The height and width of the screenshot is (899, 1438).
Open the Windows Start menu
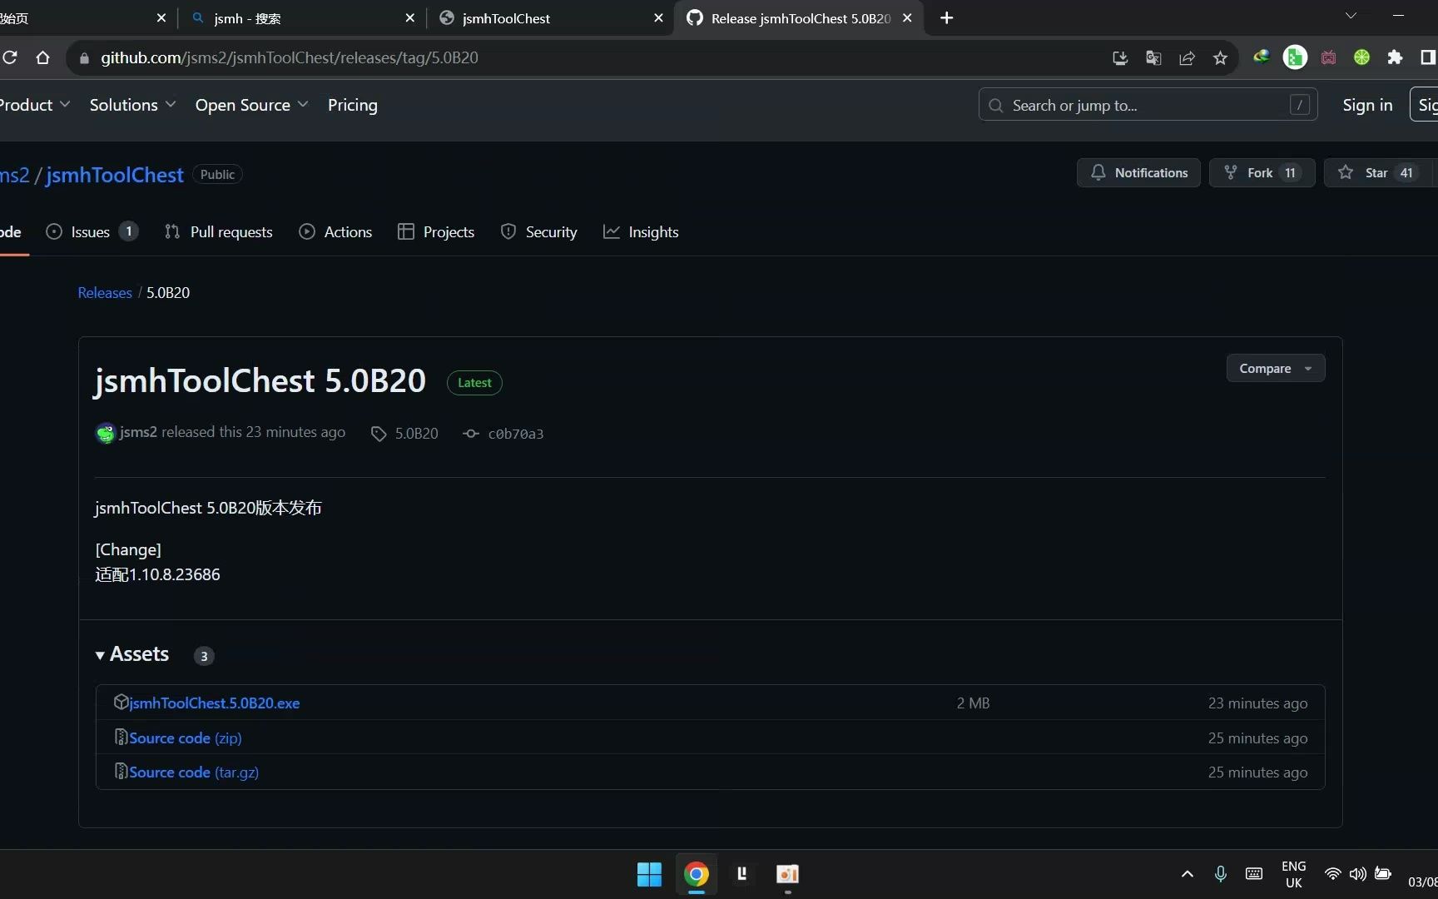click(649, 874)
